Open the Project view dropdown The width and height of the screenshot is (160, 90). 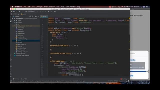(x=17, y=16)
